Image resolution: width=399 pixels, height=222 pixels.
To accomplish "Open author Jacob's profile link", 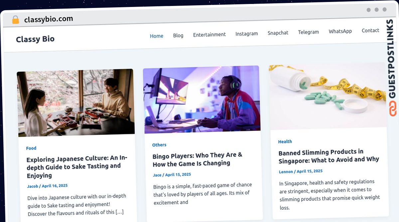I will coord(33,186).
